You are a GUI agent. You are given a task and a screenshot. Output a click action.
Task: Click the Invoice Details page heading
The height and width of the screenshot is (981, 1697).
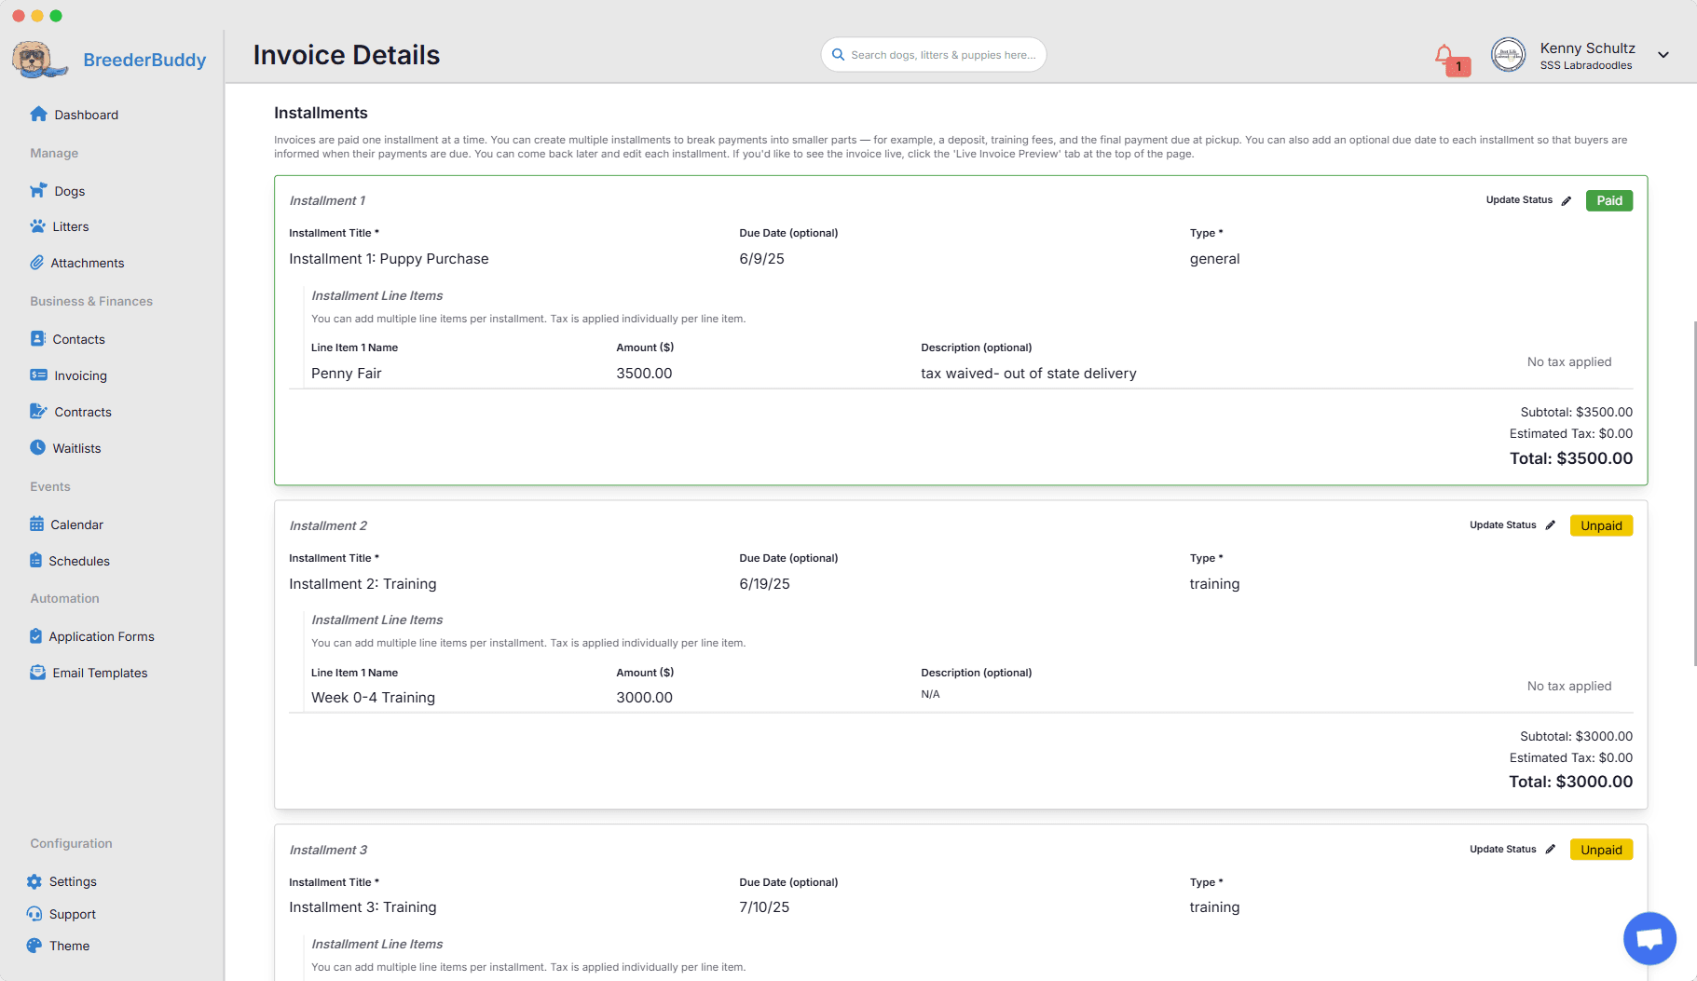(x=347, y=55)
